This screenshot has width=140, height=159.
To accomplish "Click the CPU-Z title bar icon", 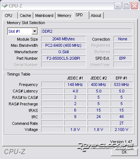I will tap(5, 5).
